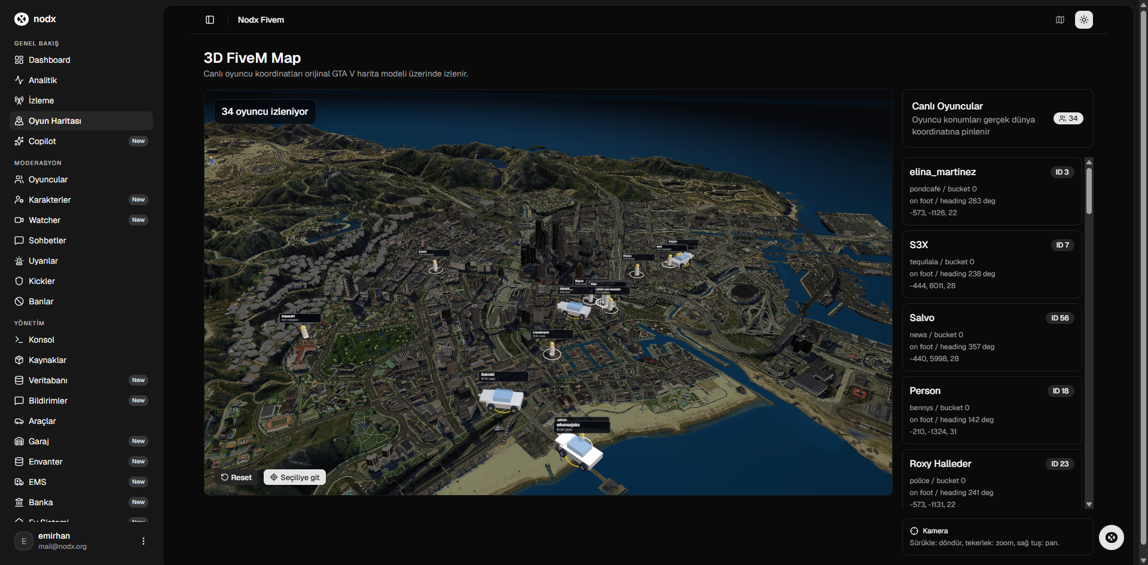Click the nodx logo icon
Image resolution: width=1148 pixels, height=565 pixels.
point(22,19)
